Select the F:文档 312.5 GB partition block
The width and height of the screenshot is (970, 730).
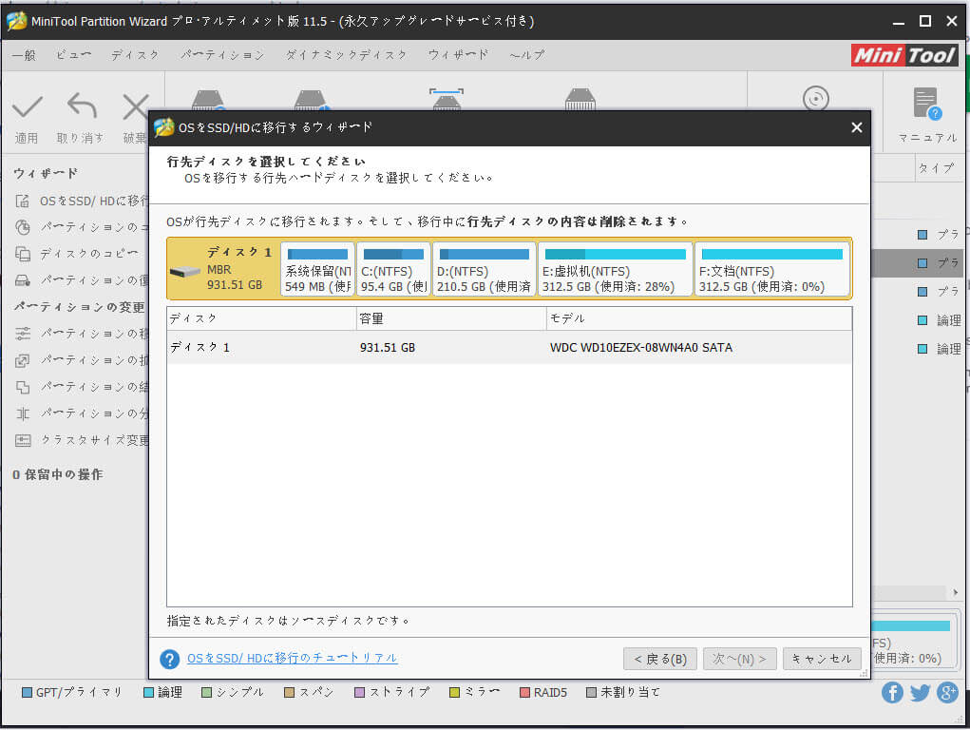pos(772,269)
